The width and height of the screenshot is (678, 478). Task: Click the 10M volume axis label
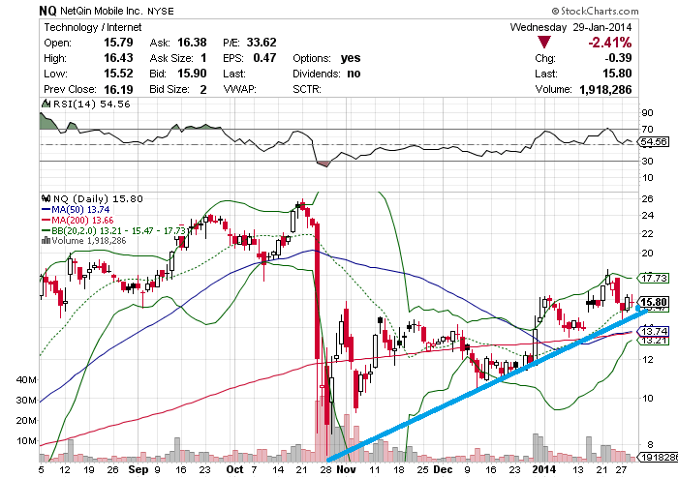tap(26, 441)
